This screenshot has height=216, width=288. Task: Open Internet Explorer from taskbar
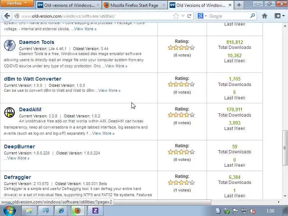pos(61,211)
